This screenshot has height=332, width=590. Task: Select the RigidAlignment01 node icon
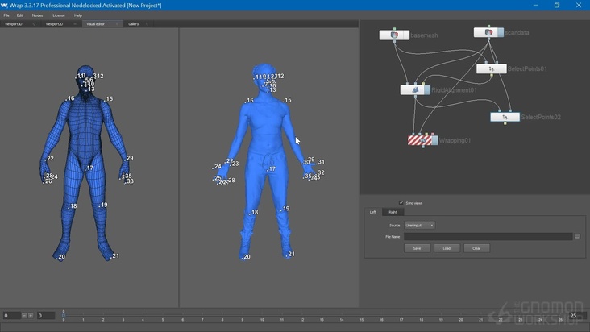(x=415, y=90)
